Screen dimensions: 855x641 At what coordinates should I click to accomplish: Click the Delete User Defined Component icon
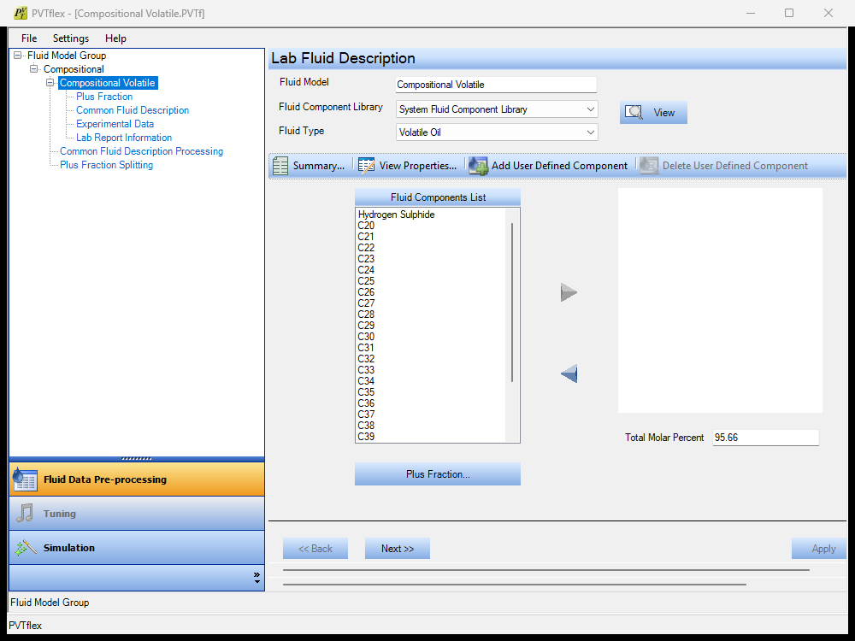649,166
